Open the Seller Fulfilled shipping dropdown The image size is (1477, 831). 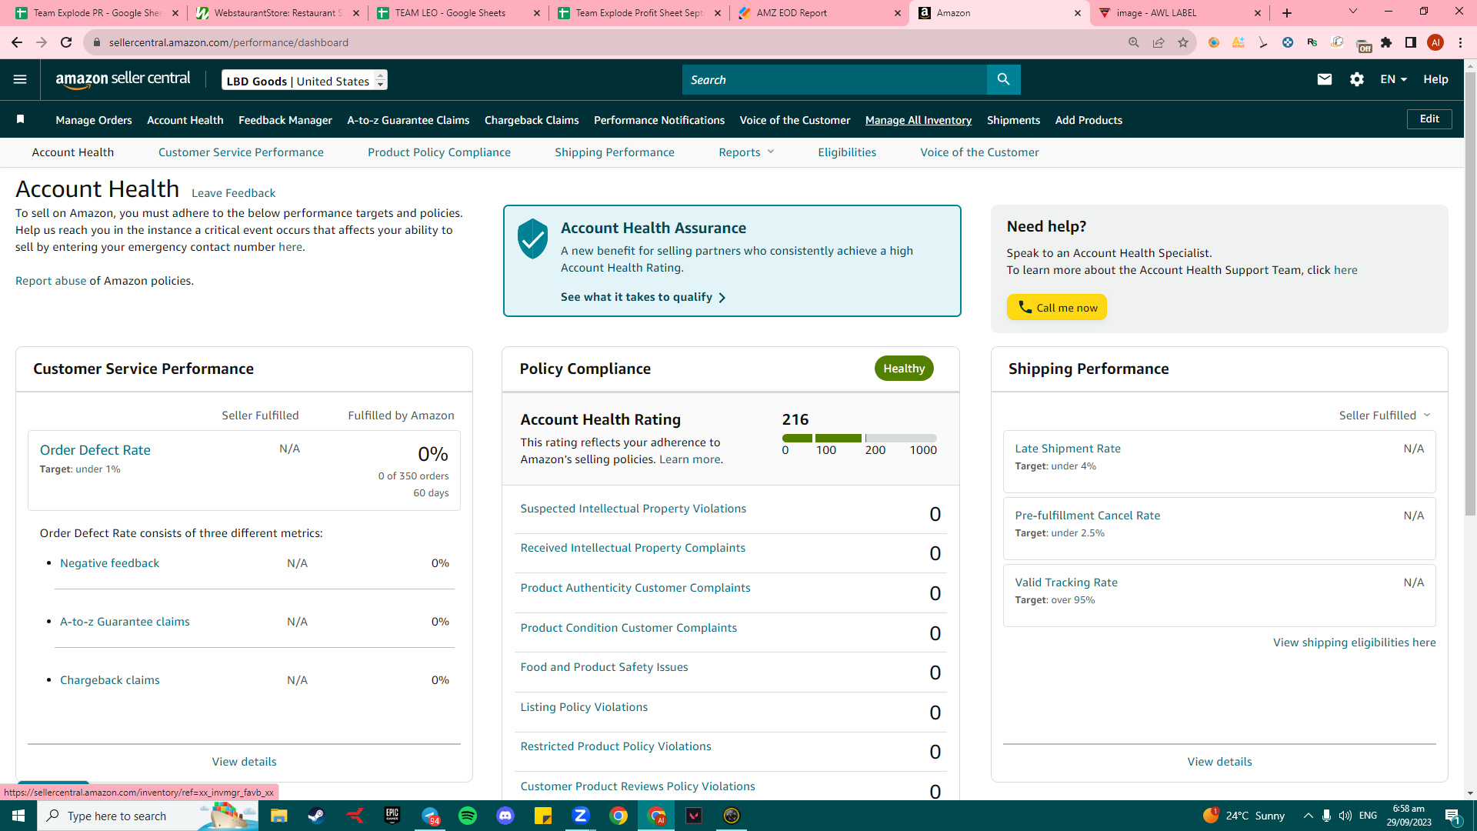(x=1385, y=415)
